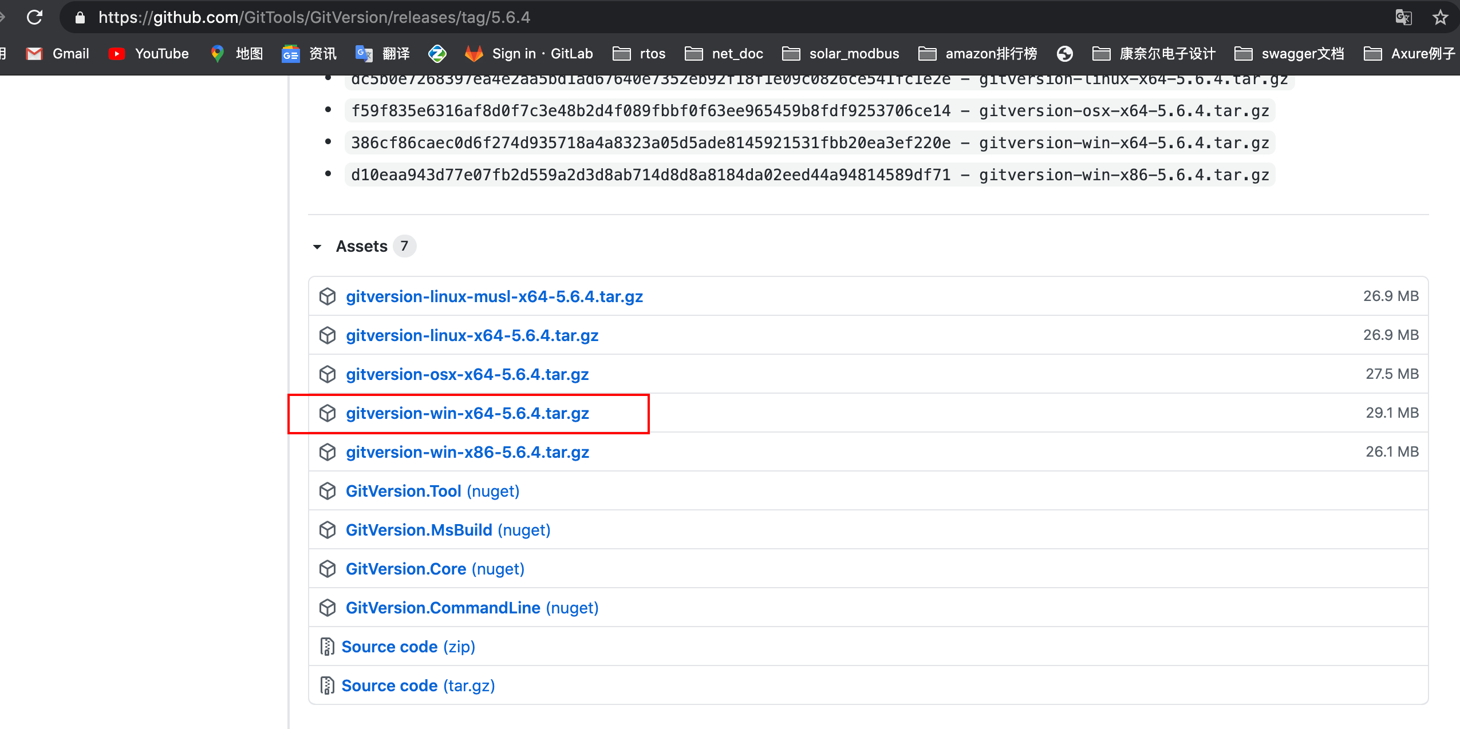Click the URL address bar text

point(314,18)
